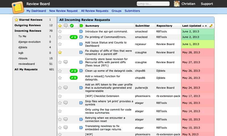Image resolution: width=227 pixels, height=136 pixels.
Task: Select 'To Me' incoming reviews filter
Action: click(x=22, y=36)
